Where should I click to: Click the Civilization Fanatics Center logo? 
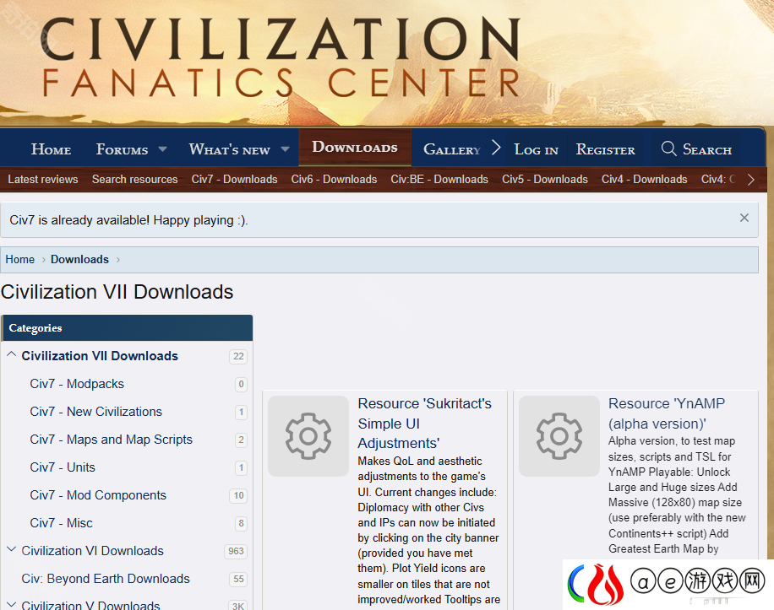pos(281,57)
